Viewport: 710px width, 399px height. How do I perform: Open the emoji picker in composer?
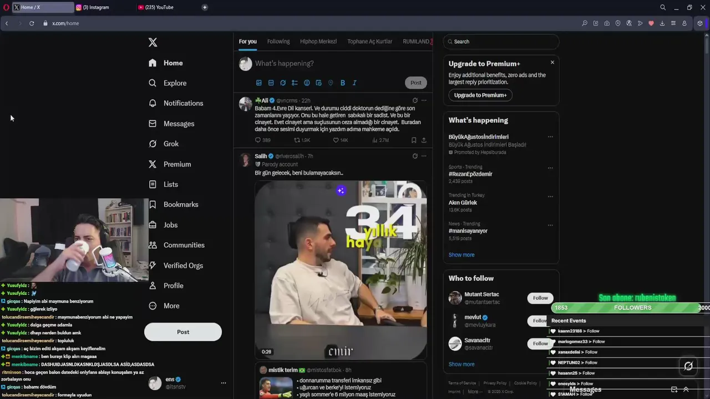(307, 83)
